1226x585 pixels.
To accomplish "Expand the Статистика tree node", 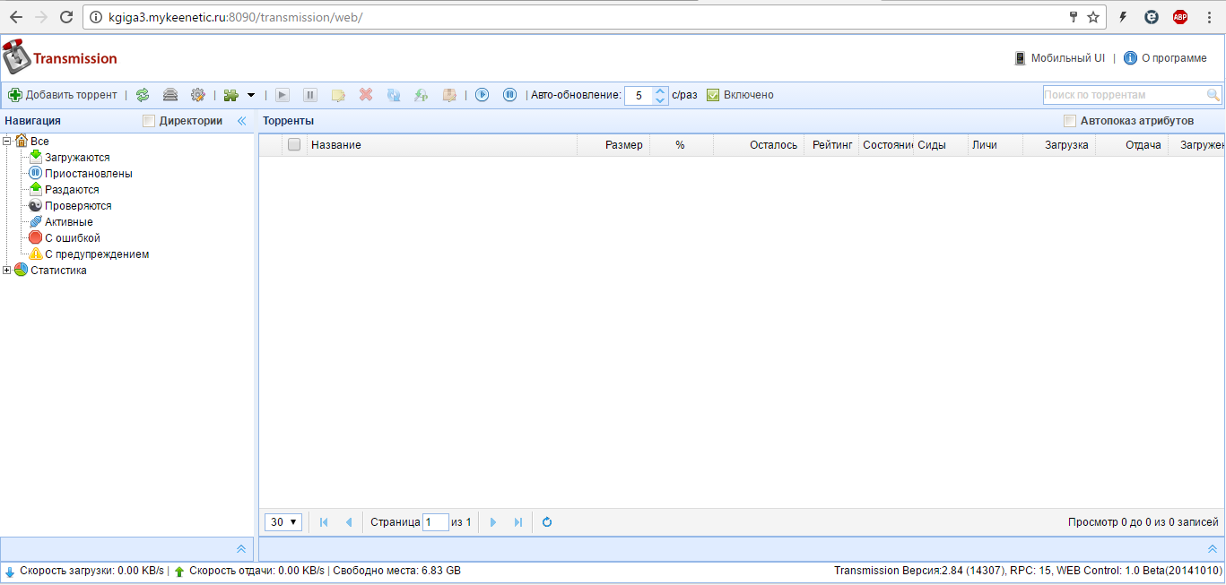I will 7,271.
